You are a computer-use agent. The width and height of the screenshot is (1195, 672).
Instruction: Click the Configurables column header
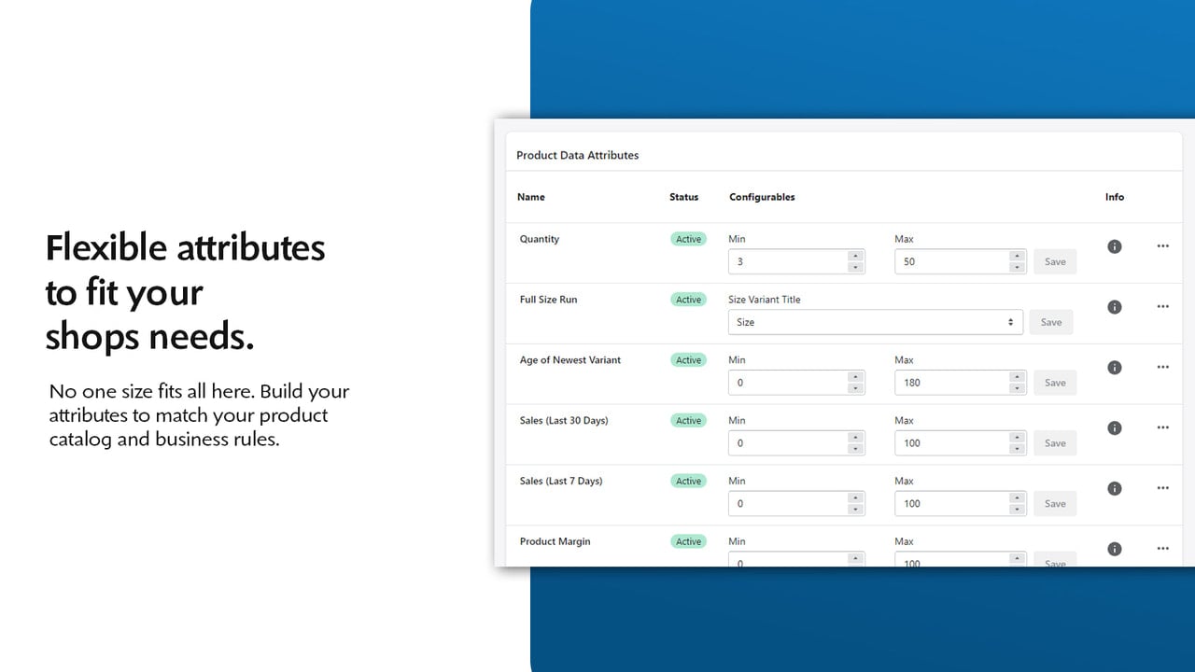(x=762, y=197)
